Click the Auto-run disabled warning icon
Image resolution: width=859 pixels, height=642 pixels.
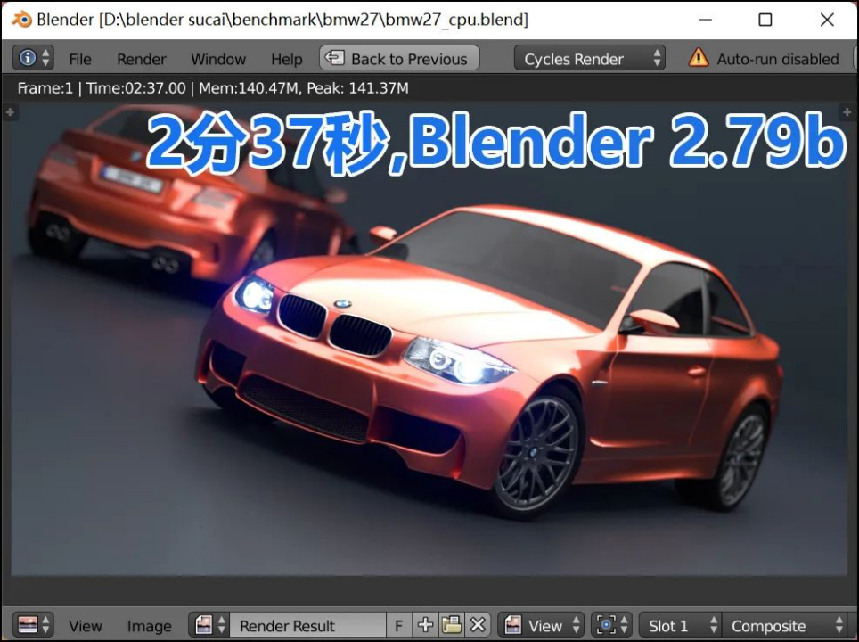point(699,59)
